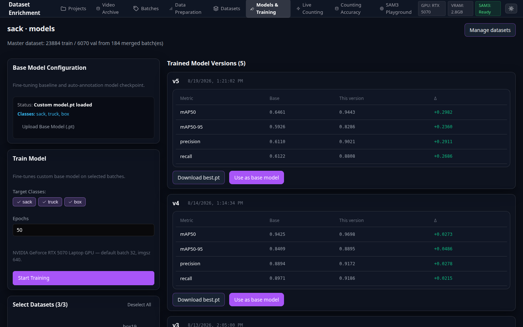The width and height of the screenshot is (523, 327).
Task: Click the v5 mAP50 base value 0.6461
Action: tap(277, 112)
